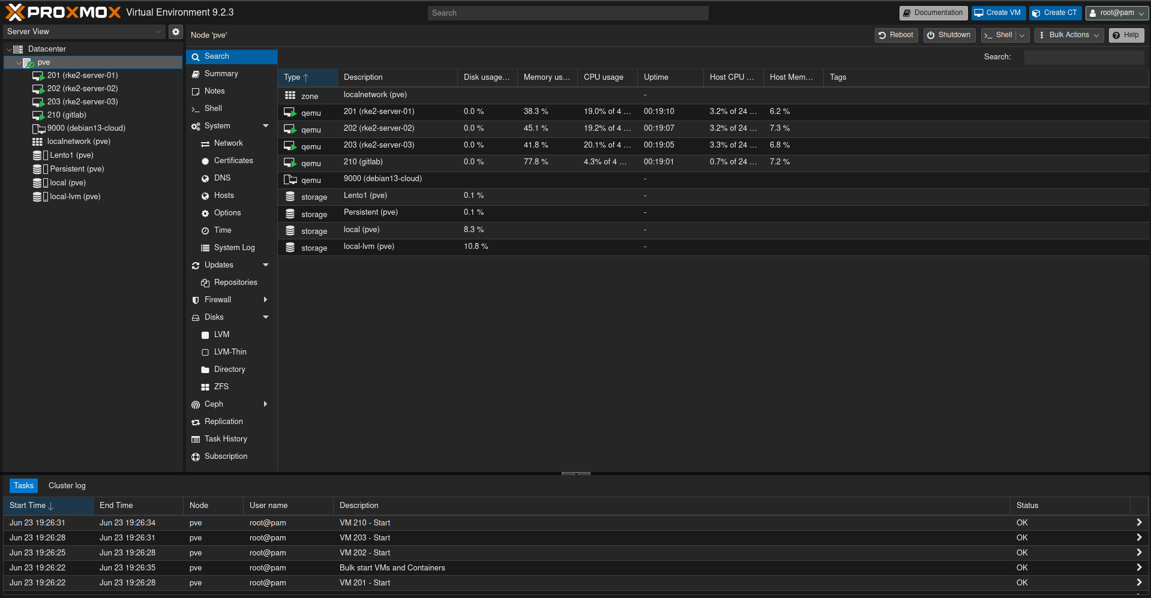
Task: Click the Repositories files icon
Action: tap(205, 283)
